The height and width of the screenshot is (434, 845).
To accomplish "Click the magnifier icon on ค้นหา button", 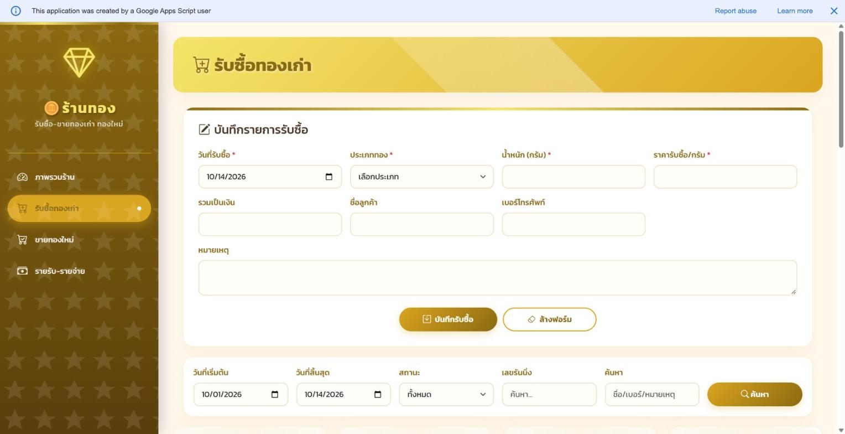I will [x=745, y=394].
